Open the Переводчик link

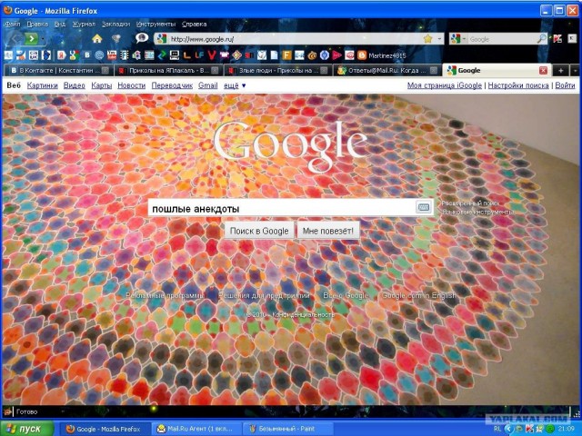click(x=172, y=85)
